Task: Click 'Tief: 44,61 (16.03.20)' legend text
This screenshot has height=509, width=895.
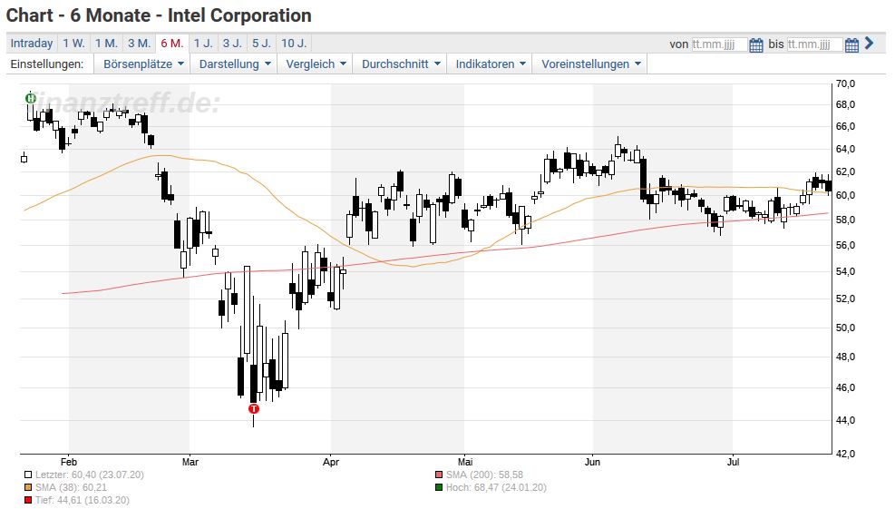Action: coord(83,501)
